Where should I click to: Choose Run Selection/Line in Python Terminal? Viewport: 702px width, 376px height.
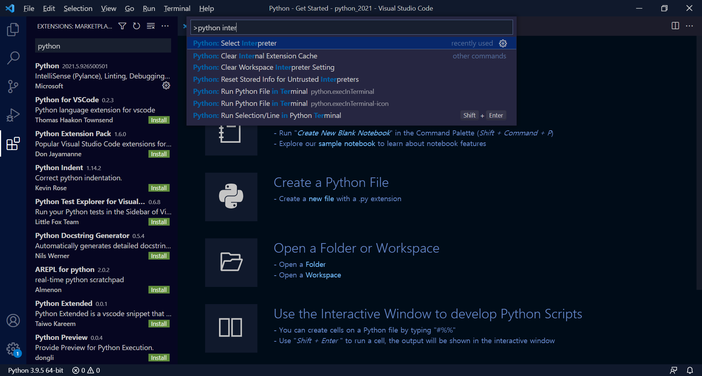[x=351, y=116]
